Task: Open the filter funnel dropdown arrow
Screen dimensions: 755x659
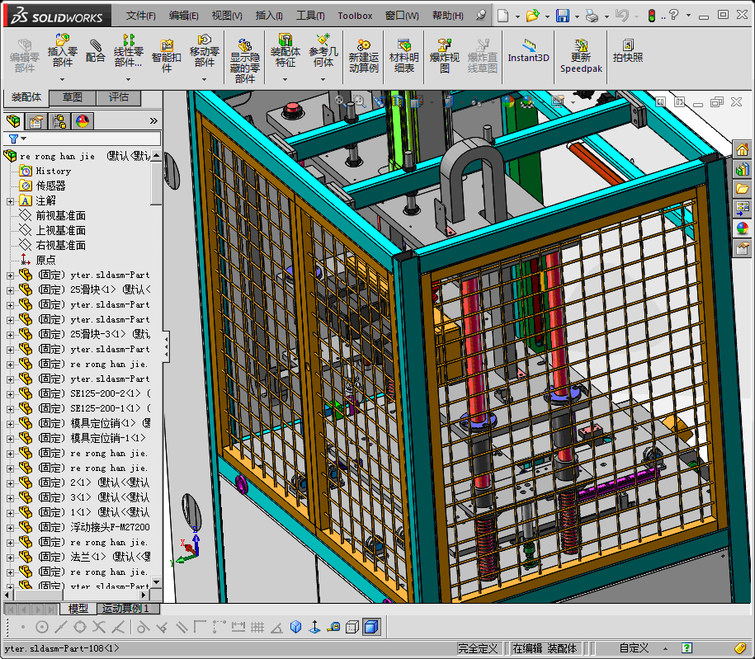Action: pos(24,139)
